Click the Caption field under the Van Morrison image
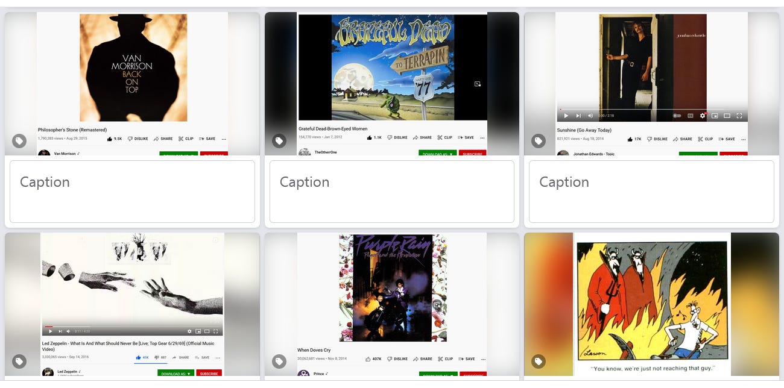The width and height of the screenshot is (784, 388). tap(132, 192)
